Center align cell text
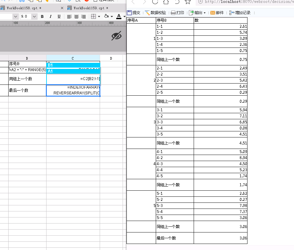The image size is (294, 250). pos(76,17)
